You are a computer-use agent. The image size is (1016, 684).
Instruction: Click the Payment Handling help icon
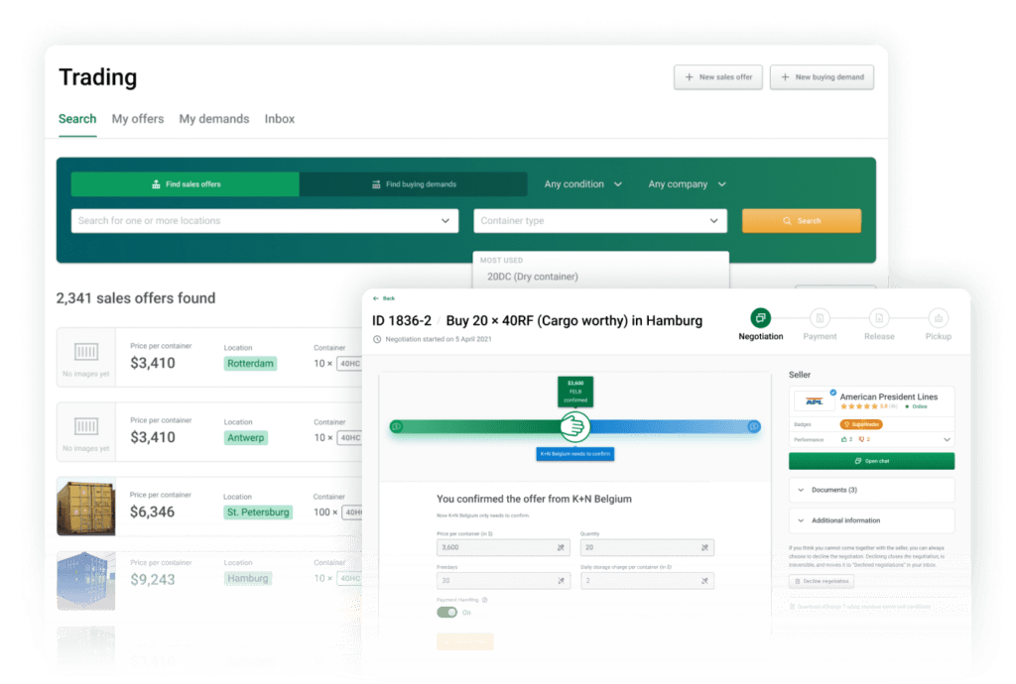484,600
